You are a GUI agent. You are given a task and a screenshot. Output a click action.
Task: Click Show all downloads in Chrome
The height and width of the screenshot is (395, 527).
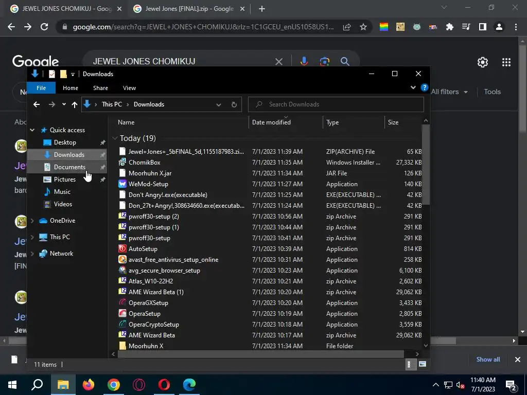(x=488, y=360)
